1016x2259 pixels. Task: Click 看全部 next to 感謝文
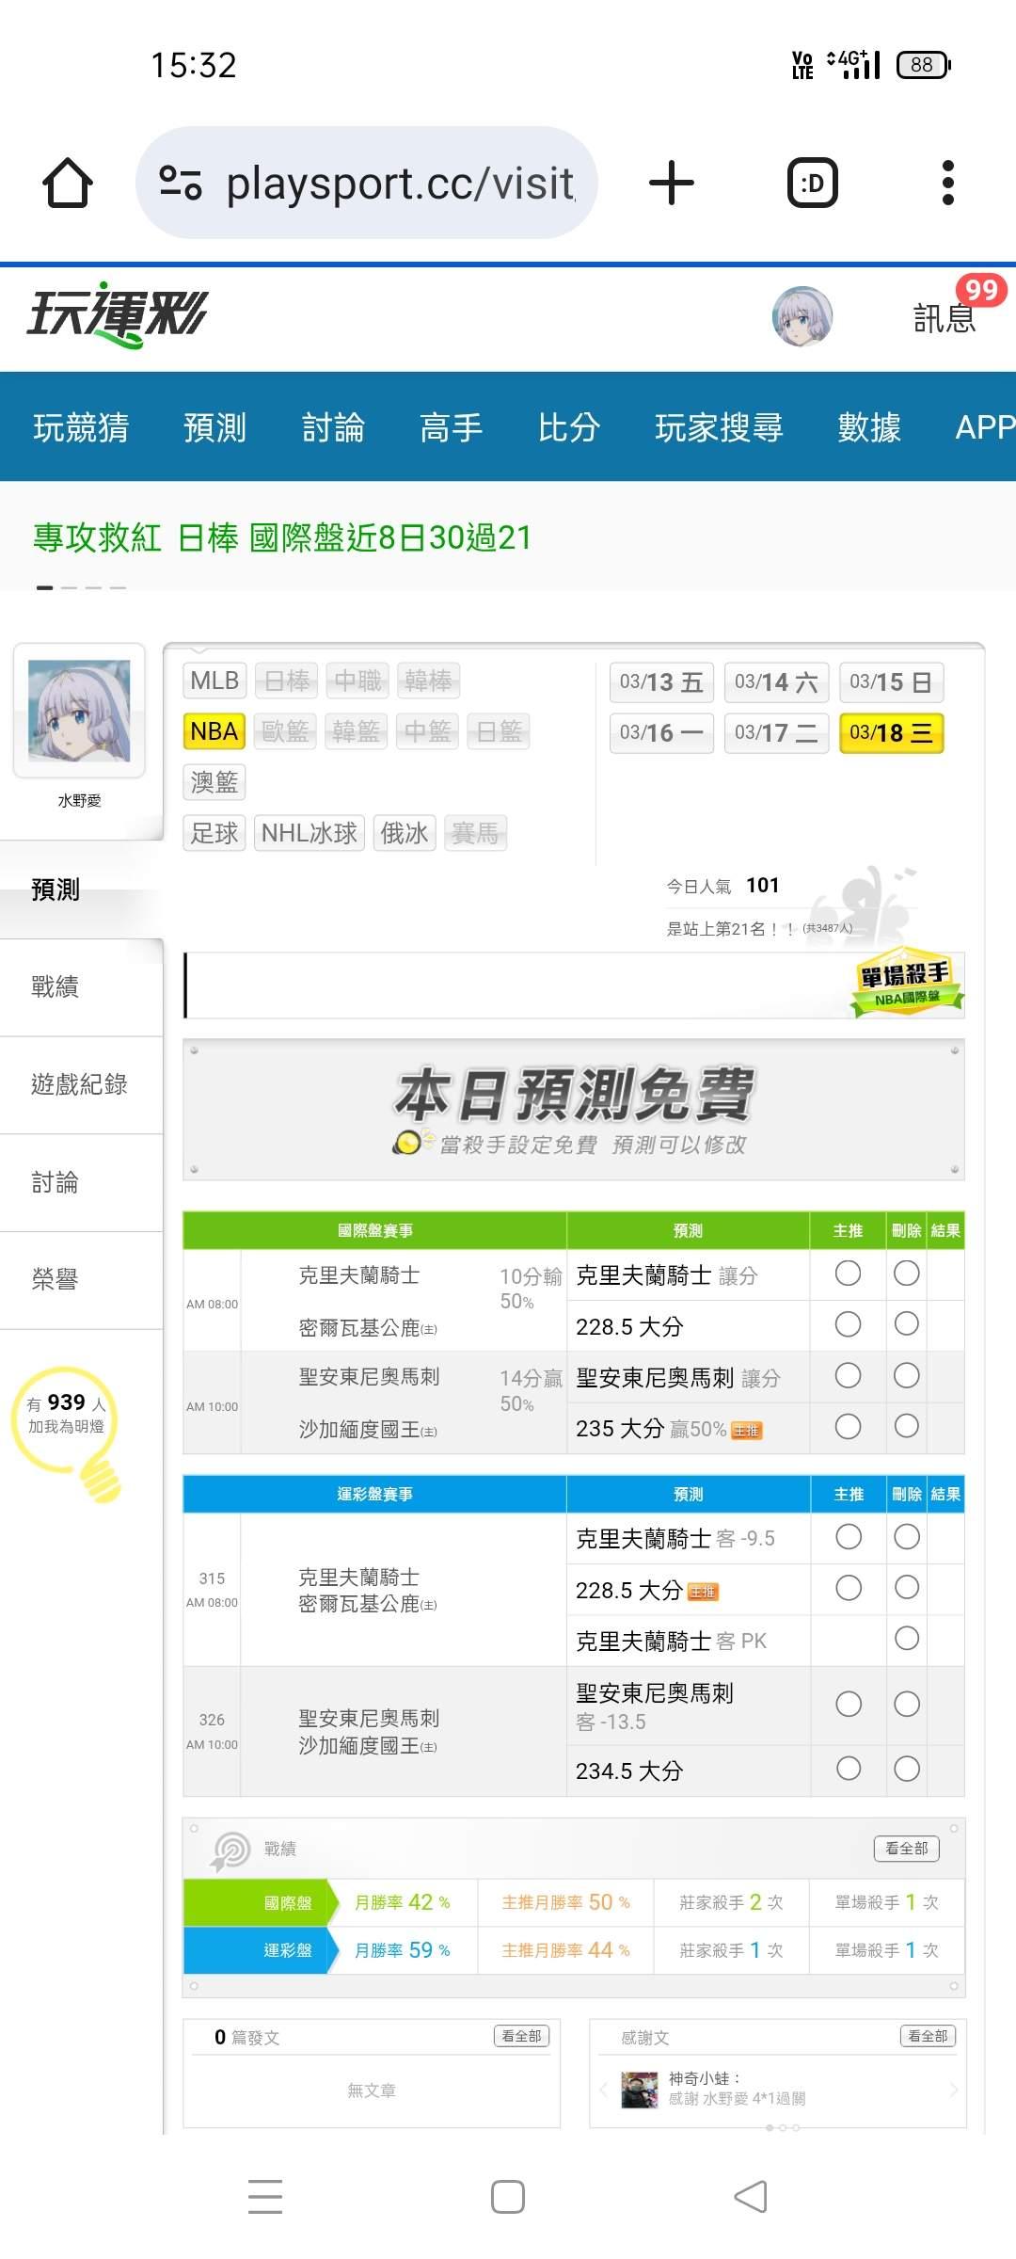[x=929, y=2036]
